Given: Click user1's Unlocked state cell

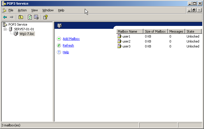Looking at the screenshot, I should tap(193, 36).
